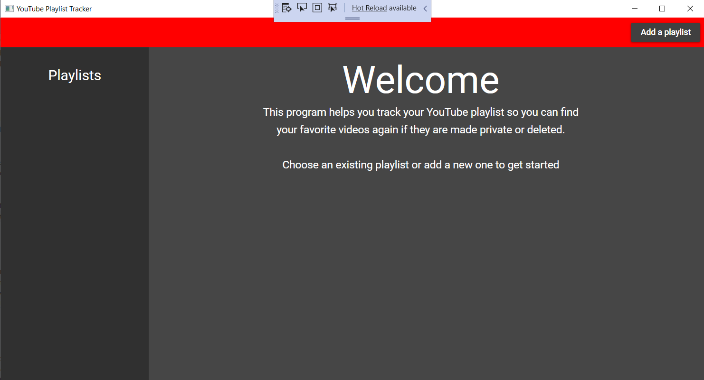The height and width of the screenshot is (380, 704).
Task: Minimize the YouTube Playlist Tracker window
Action: click(x=634, y=9)
